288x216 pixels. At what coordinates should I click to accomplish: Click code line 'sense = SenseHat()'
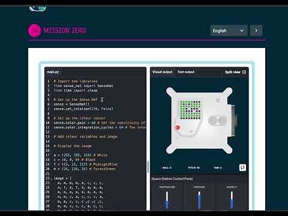[71, 104]
